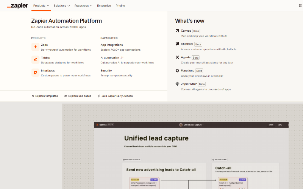Open the Tables product link
303x189 pixels.
tap(45, 58)
